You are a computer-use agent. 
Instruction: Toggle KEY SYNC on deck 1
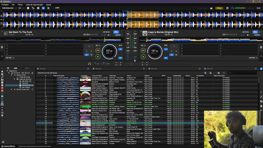106,32
